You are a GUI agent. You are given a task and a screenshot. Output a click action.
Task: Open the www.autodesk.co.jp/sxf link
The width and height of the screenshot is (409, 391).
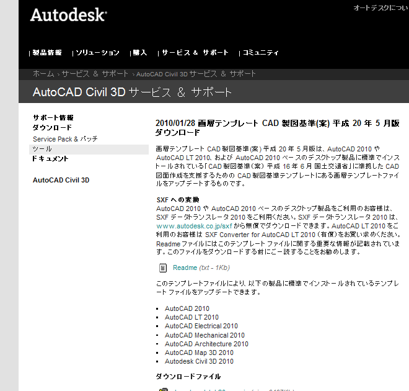pos(194,226)
